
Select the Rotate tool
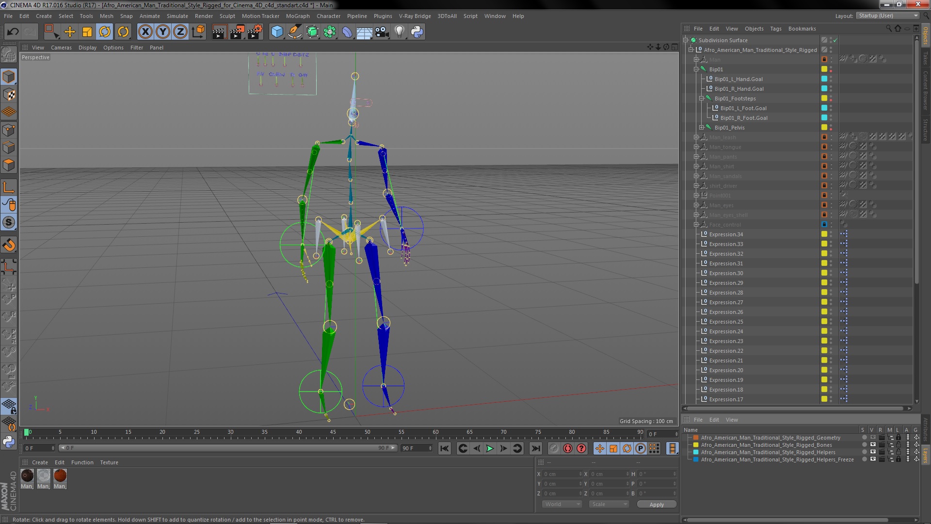[x=105, y=32]
